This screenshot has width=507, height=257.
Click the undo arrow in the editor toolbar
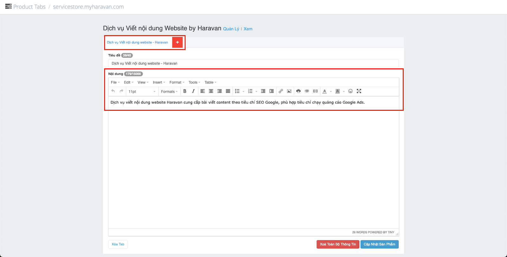tap(113, 91)
